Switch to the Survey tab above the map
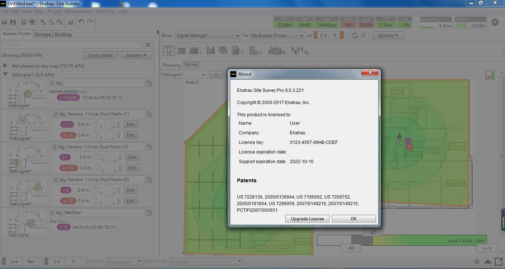 click(x=192, y=65)
